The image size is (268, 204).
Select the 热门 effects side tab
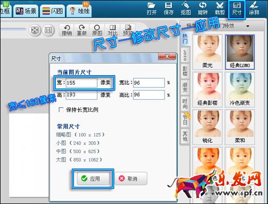pos(185,39)
